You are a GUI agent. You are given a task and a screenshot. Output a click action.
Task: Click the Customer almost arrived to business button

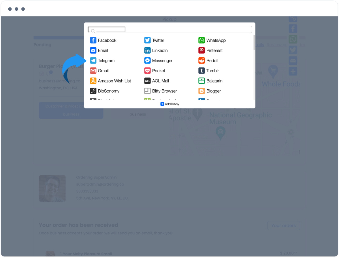pos(71,110)
